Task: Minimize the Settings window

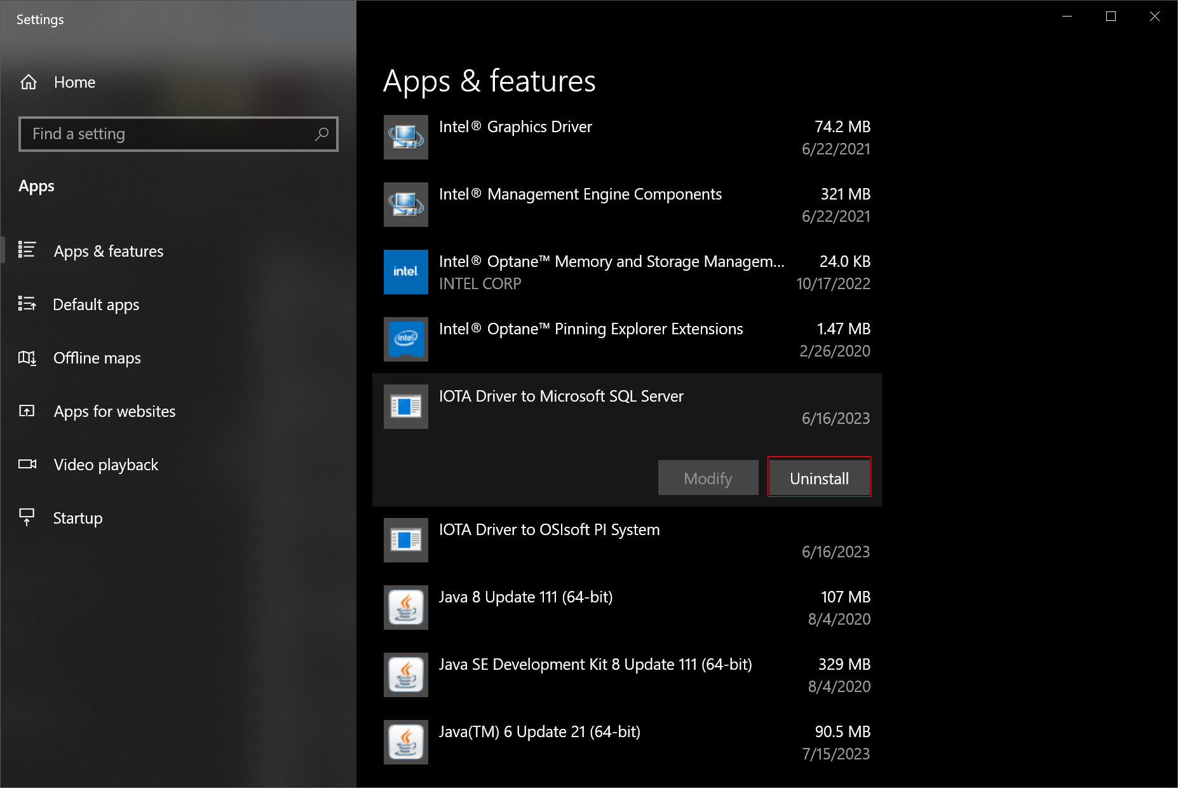Action: coord(1067,17)
